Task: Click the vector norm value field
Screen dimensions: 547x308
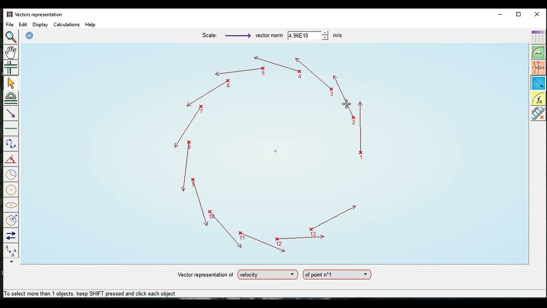Action: (304, 36)
